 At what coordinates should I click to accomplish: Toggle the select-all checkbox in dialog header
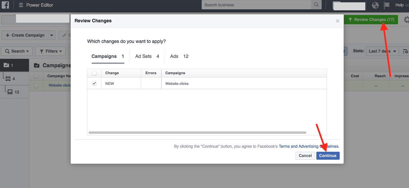94,73
